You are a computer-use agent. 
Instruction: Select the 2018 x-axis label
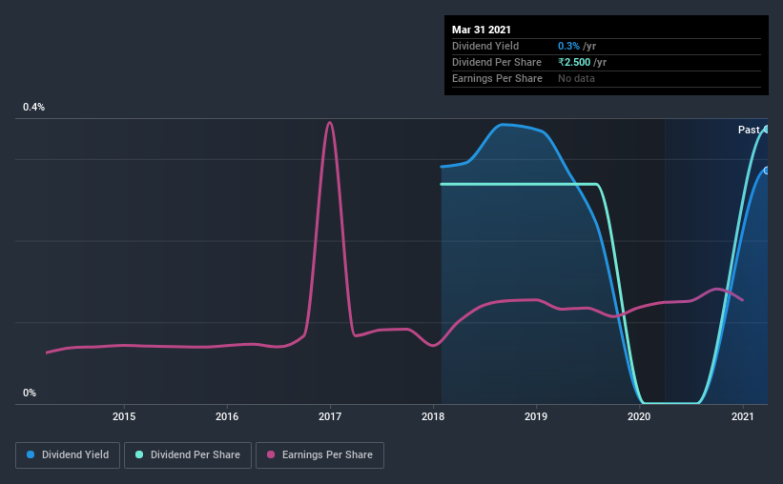click(x=433, y=416)
